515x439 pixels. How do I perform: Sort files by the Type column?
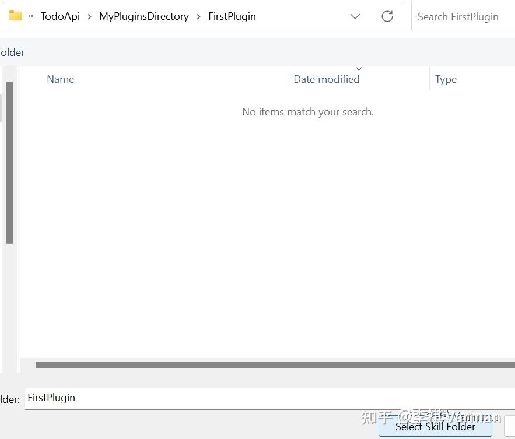pos(446,79)
